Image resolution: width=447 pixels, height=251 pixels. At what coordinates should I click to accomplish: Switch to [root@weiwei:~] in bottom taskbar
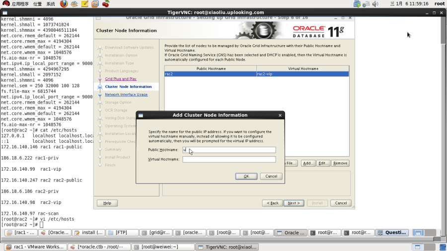[163, 247]
